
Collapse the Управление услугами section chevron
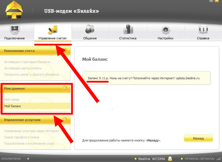pos(65,120)
